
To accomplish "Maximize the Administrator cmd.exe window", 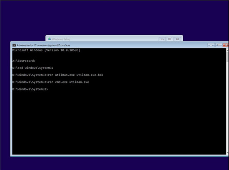I will [x=219, y=45].
